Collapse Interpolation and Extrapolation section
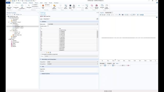The height and width of the screenshot is (92, 164). [40, 59]
